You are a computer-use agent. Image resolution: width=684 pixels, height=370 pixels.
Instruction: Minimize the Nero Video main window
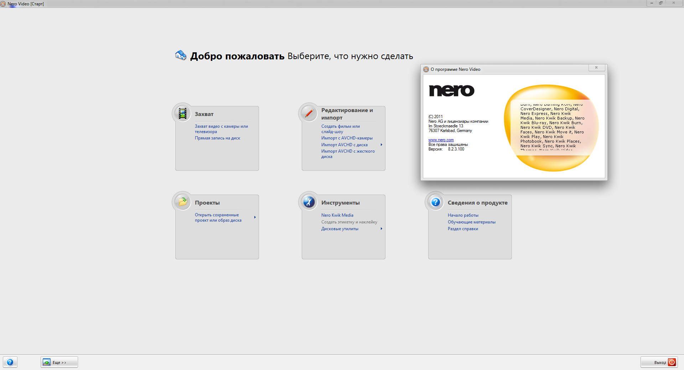652,3
